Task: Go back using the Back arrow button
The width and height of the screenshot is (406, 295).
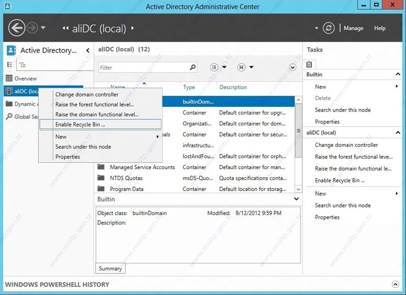Action: [x=17, y=28]
